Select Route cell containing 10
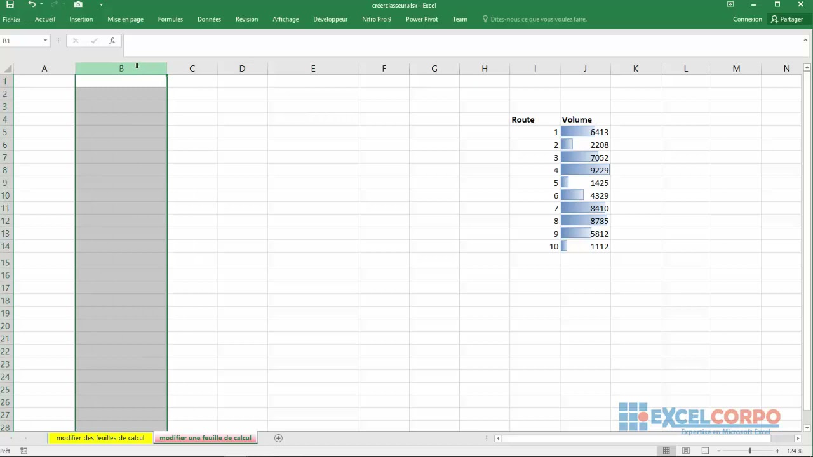The height and width of the screenshot is (457, 813). click(535, 246)
